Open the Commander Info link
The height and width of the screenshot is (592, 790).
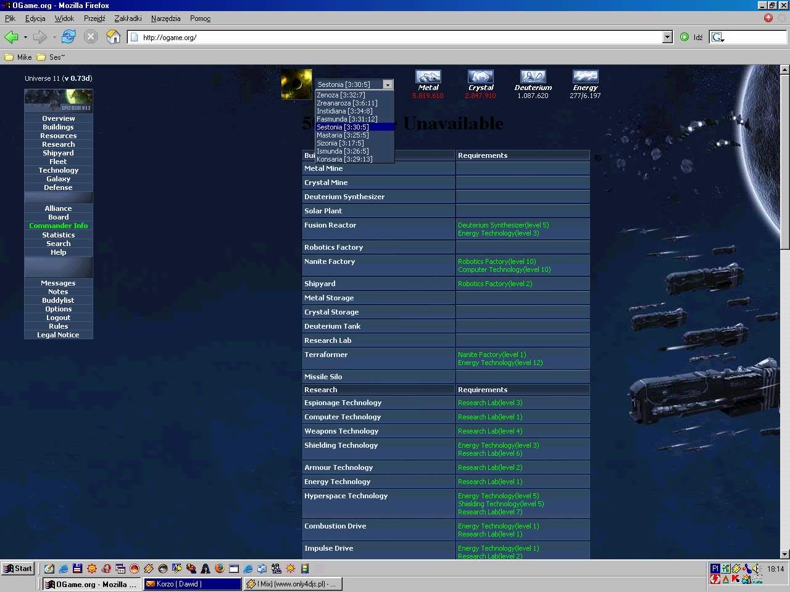[59, 226]
